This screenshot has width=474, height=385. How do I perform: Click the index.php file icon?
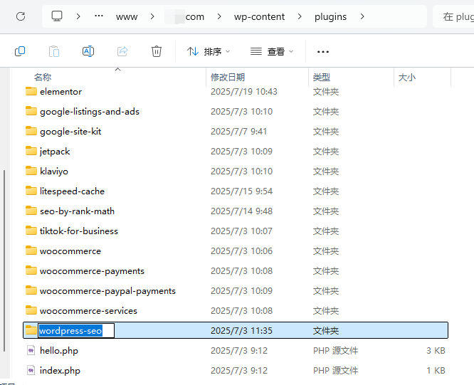[x=31, y=370]
